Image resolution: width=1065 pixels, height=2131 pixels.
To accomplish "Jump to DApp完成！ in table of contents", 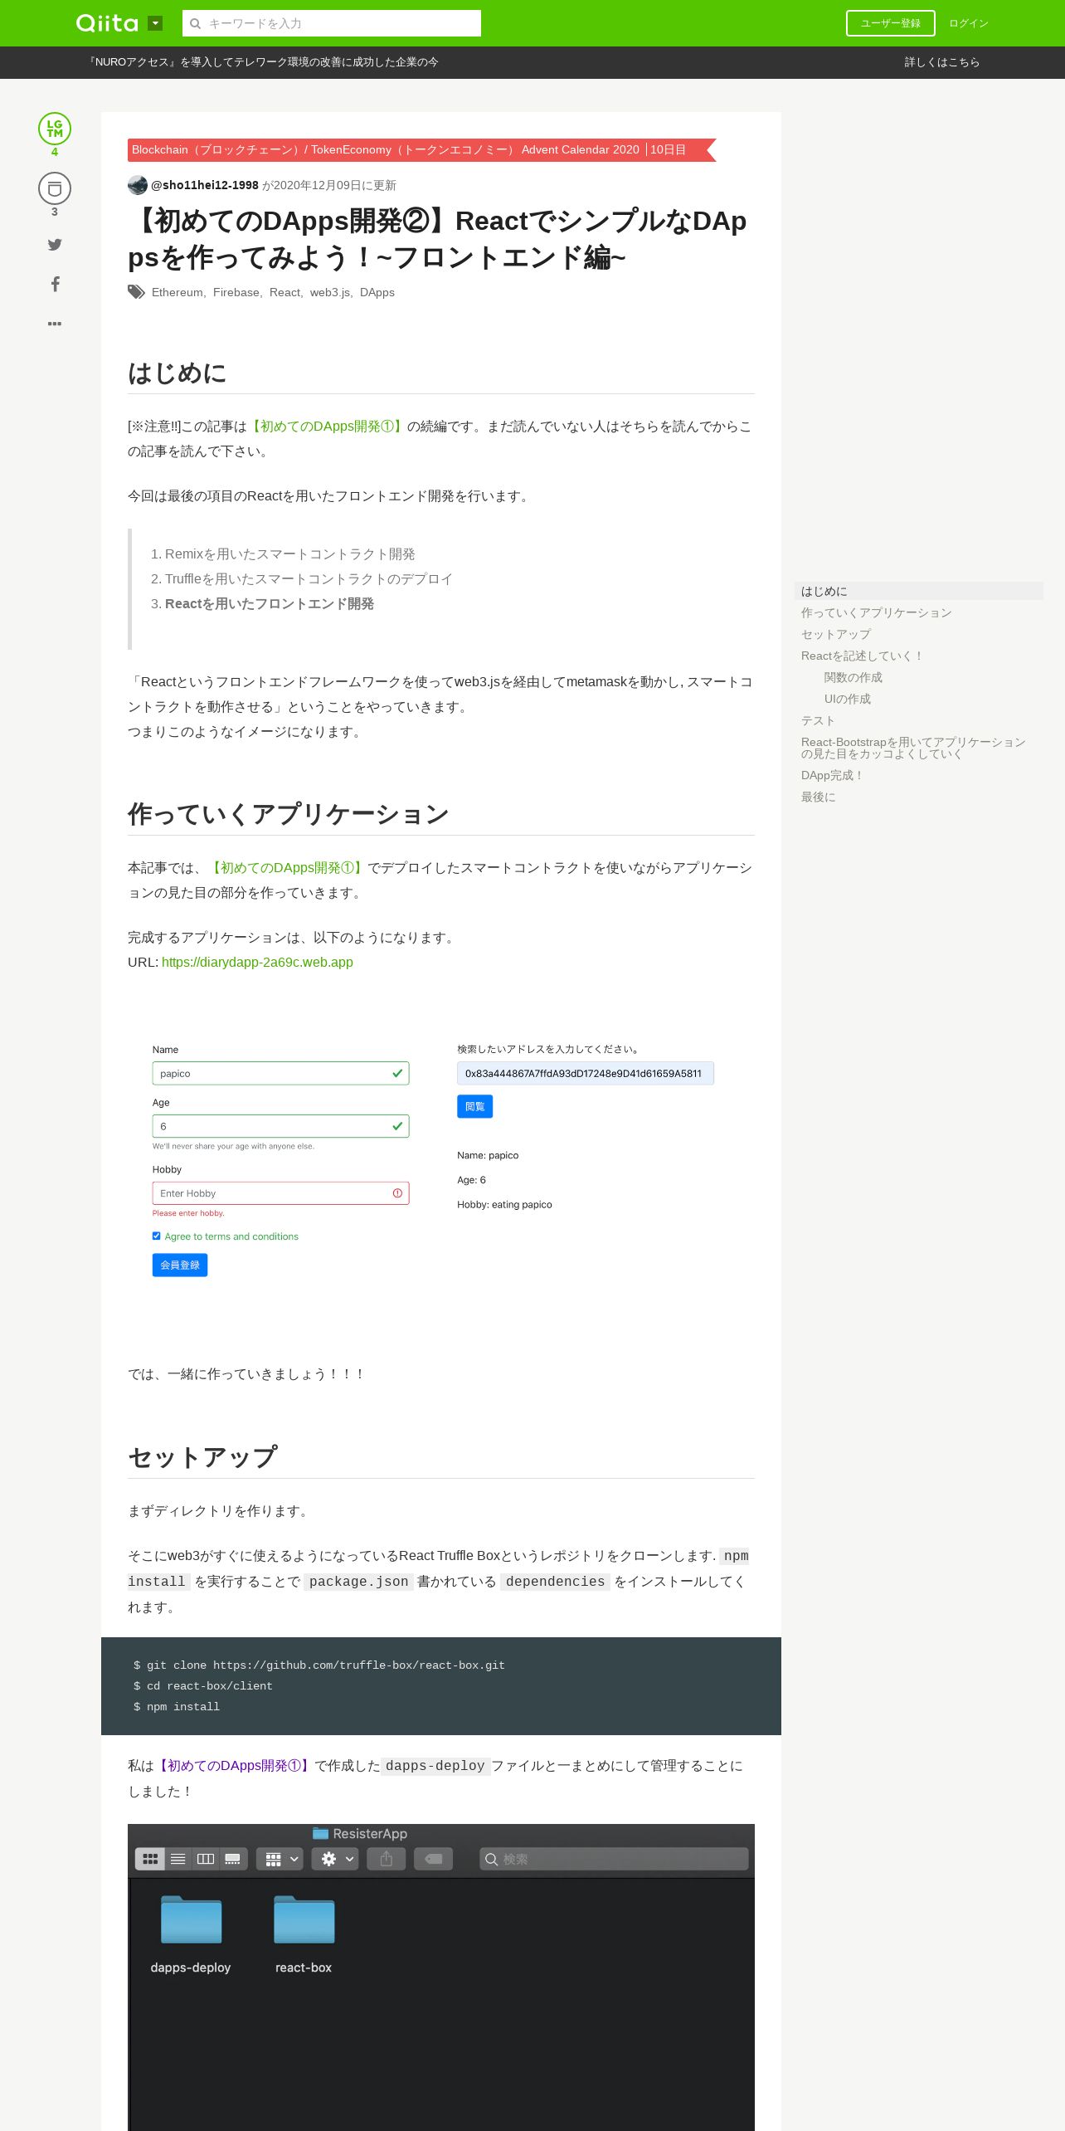I will click(x=833, y=775).
